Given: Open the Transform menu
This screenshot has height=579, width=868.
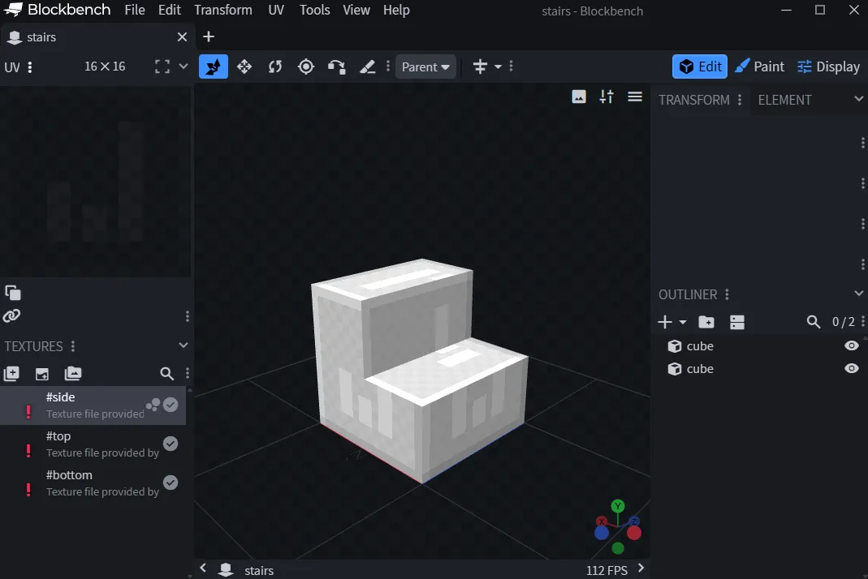Looking at the screenshot, I should click(x=222, y=11).
